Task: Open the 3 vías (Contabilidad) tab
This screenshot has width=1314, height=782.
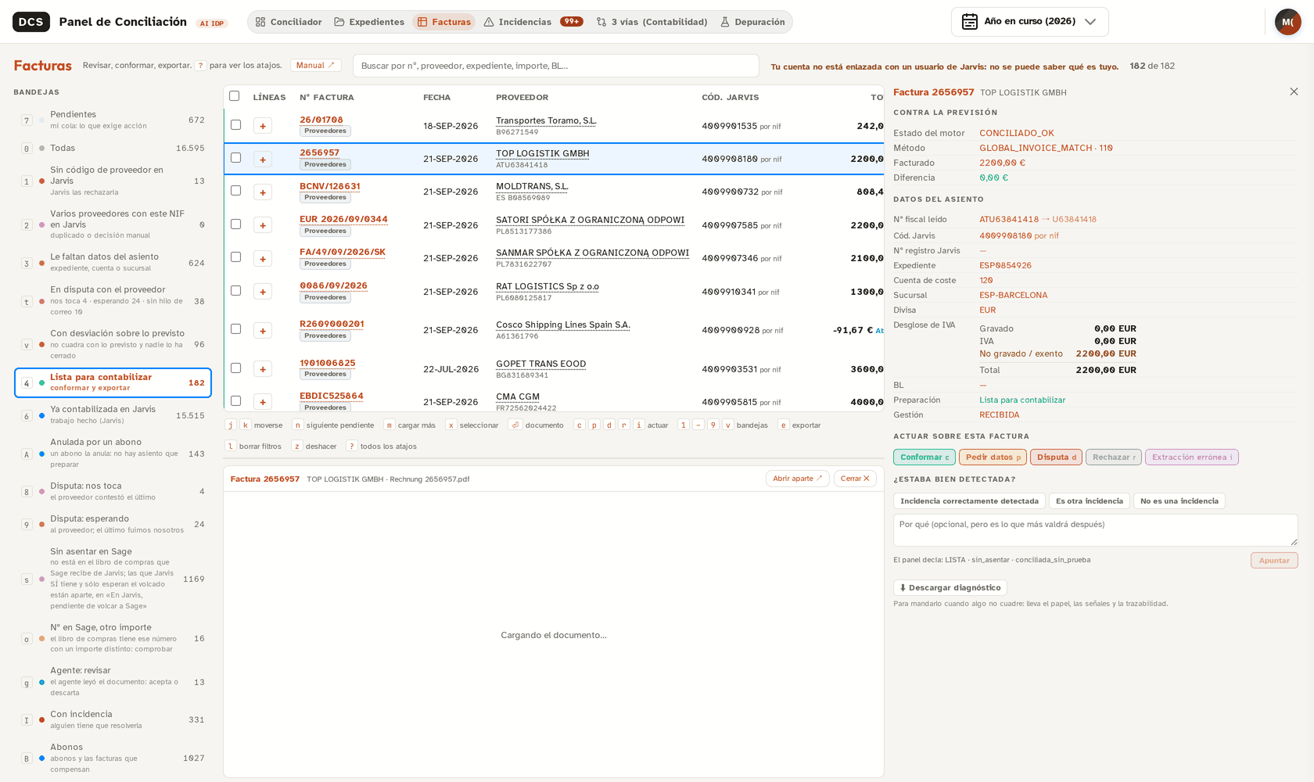Action: pyautogui.click(x=652, y=22)
